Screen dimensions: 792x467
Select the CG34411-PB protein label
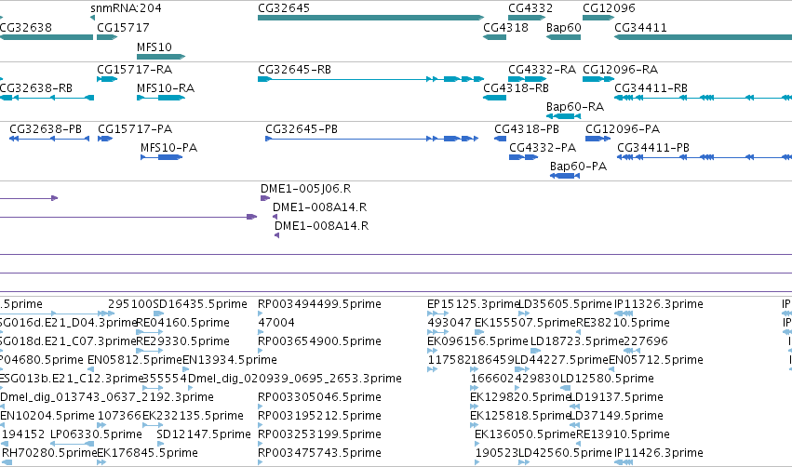tap(653, 148)
